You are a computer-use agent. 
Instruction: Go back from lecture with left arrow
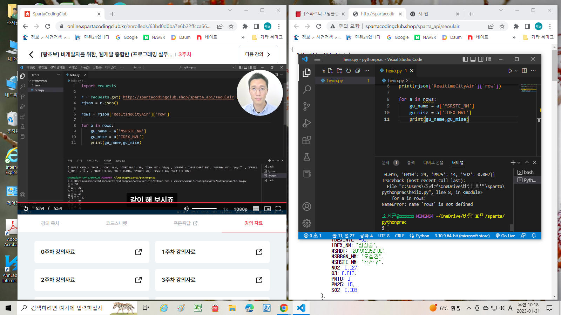tap(31, 55)
